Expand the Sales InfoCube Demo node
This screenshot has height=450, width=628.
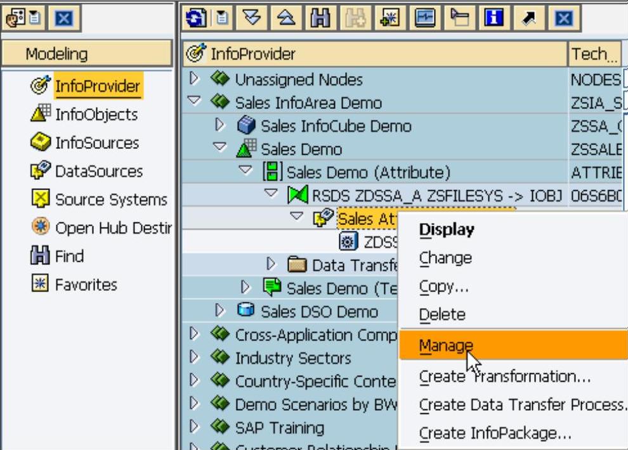(219, 125)
